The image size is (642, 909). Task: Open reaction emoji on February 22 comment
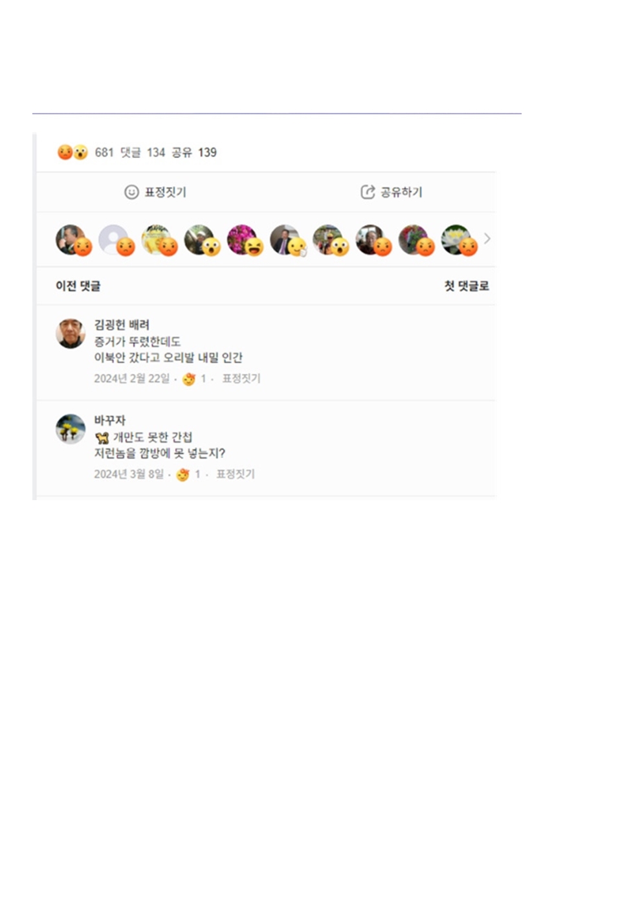[x=189, y=379]
